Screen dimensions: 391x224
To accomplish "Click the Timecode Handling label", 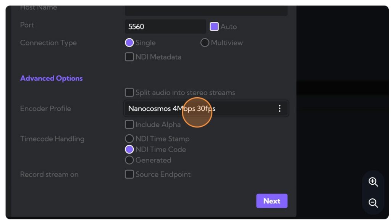I will tap(52, 139).
